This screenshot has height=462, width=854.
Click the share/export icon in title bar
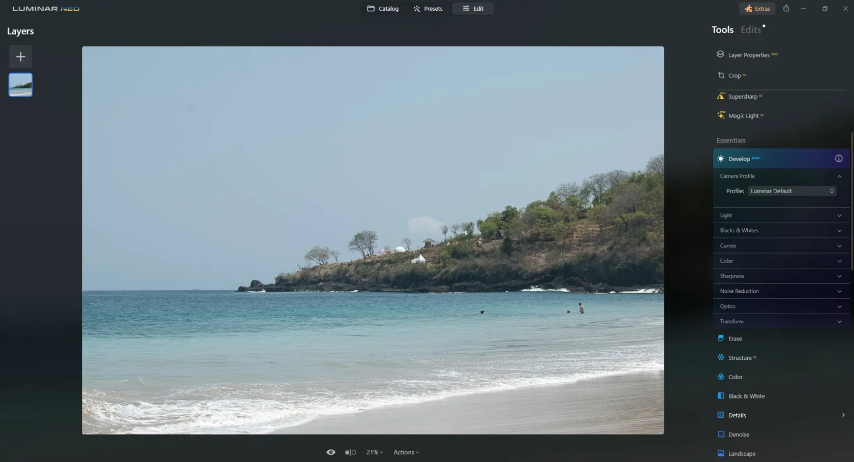(786, 9)
